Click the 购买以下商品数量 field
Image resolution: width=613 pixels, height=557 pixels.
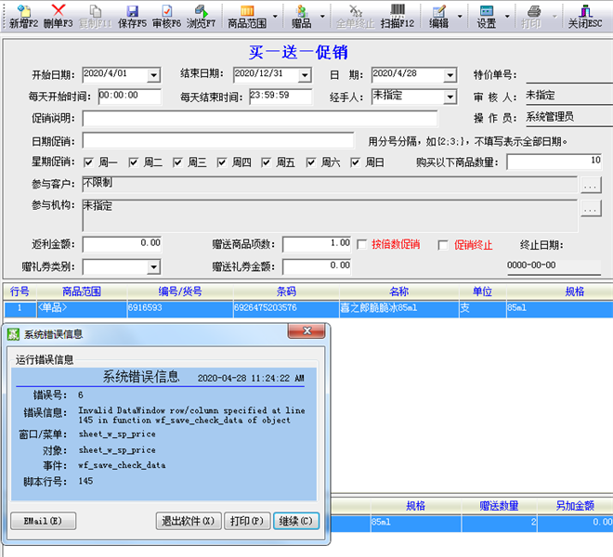click(554, 161)
